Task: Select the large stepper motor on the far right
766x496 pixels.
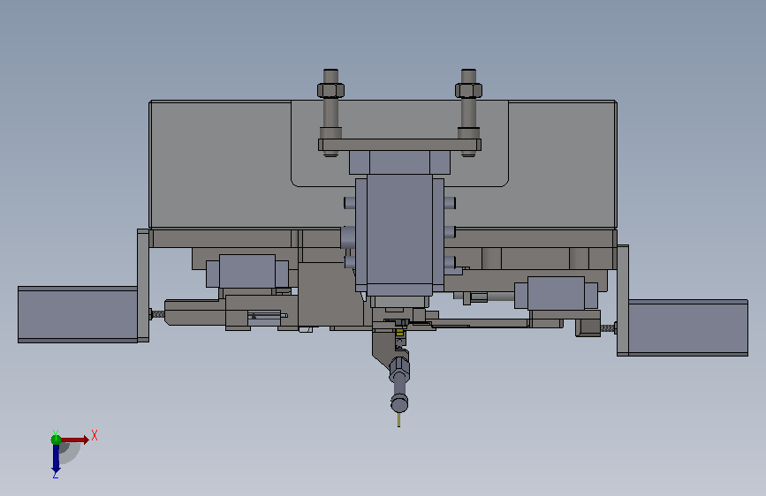Action: click(688, 327)
